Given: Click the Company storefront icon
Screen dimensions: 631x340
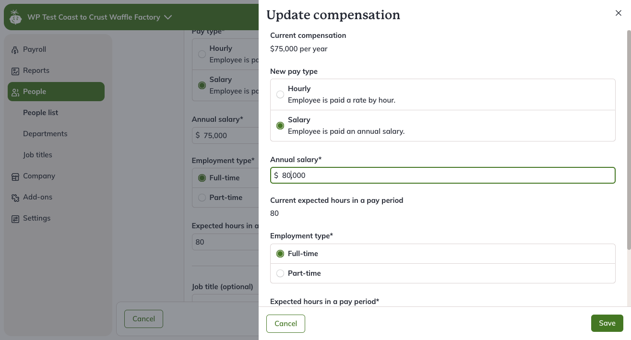Looking at the screenshot, I should tap(15, 176).
